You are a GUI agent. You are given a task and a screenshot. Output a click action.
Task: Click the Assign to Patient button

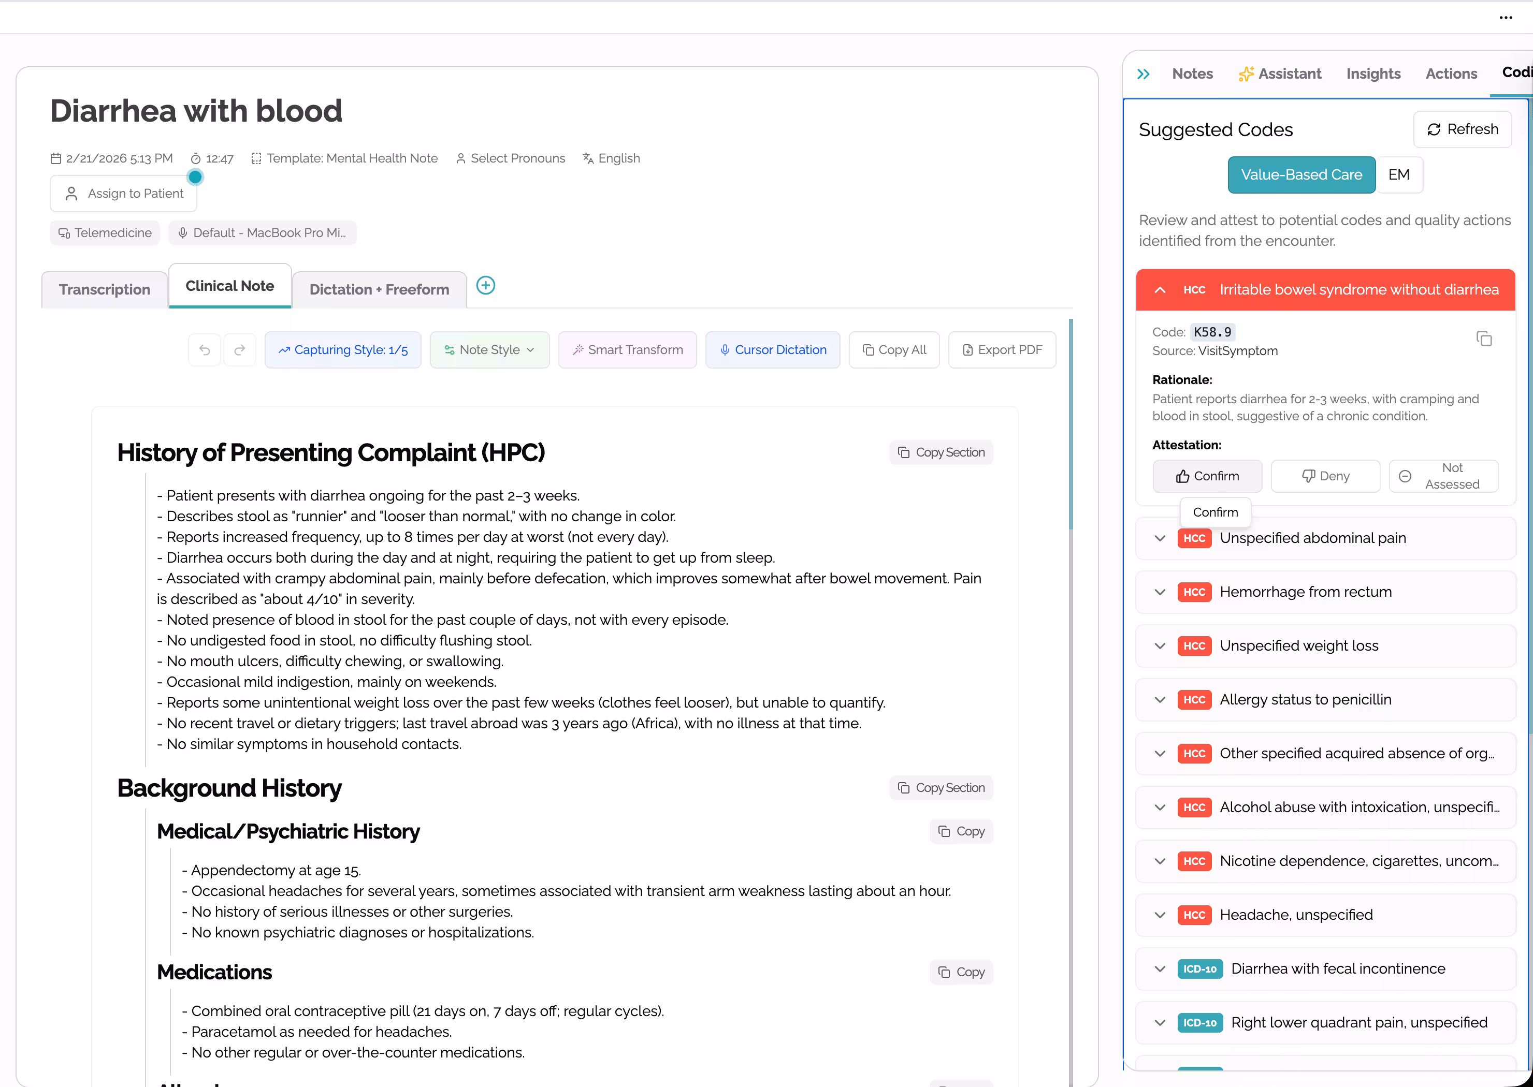(x=124, y=194)
